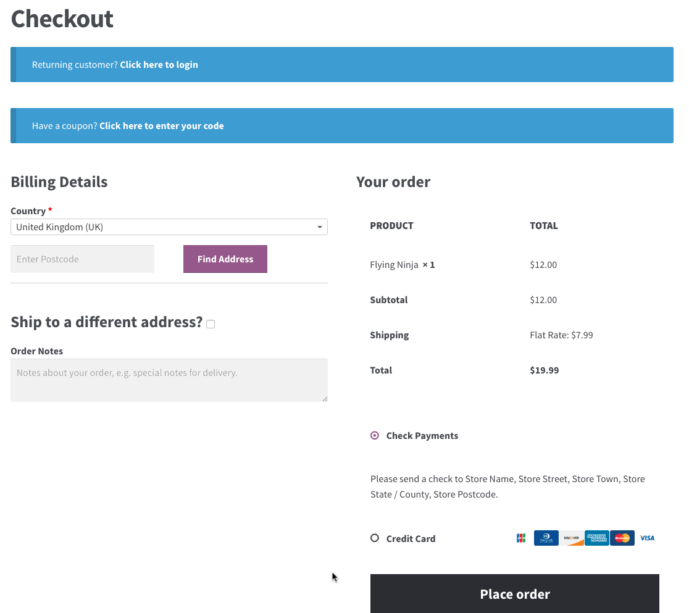Click the American Express card icon
The image size is (689, 613).
point(597,538)
